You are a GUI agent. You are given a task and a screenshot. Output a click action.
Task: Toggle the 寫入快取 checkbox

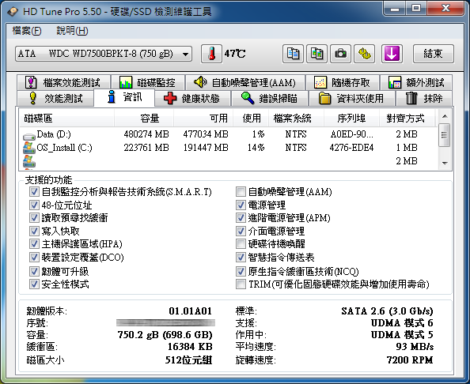pyautogui.click(x=34, y=231)
